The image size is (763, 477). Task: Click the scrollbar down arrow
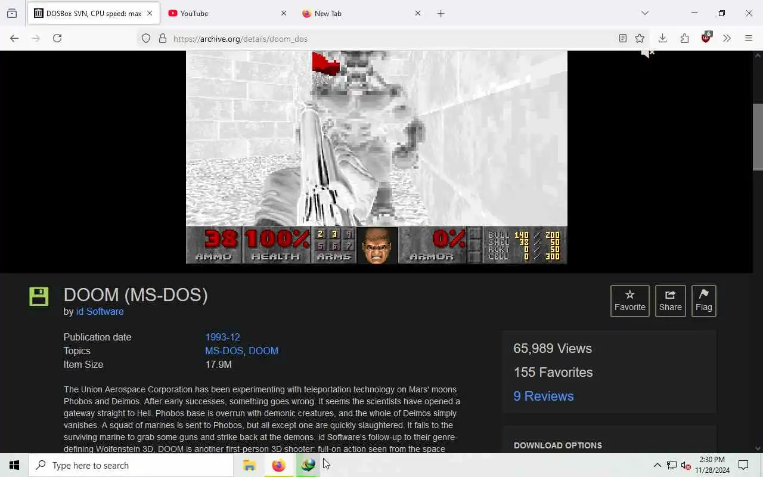758,448
